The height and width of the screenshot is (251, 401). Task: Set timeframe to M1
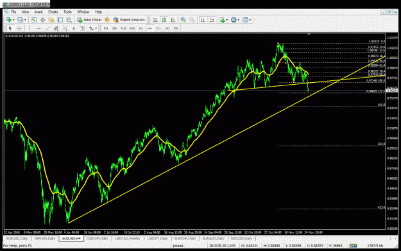coord(106,28)
